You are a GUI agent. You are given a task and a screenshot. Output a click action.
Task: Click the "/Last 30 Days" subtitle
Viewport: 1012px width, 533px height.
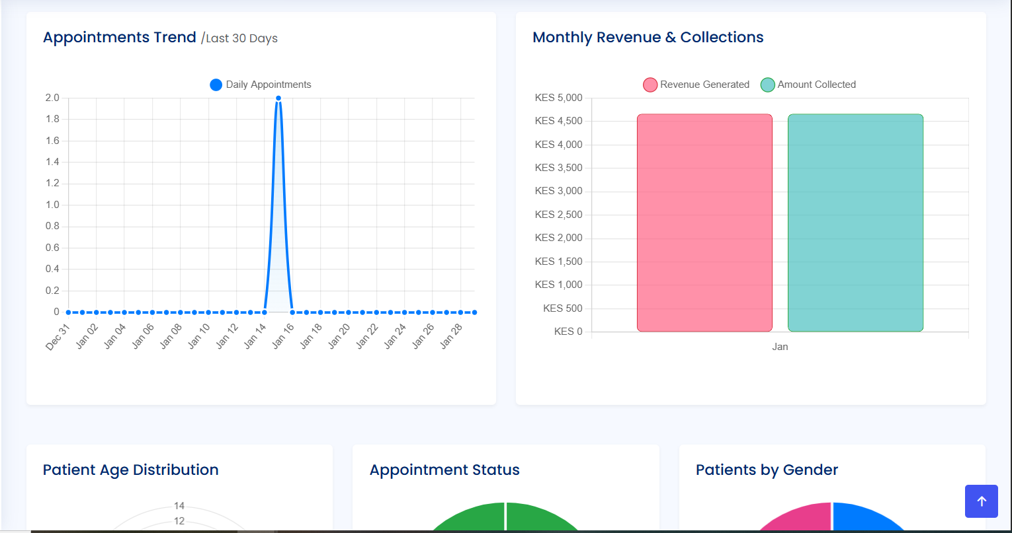pos(239,38)
